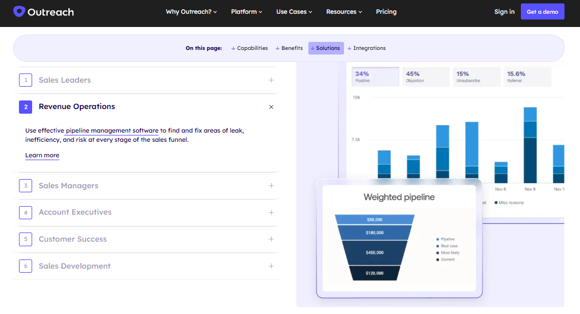Click the $450,000 funnel segment

[374, 253]
